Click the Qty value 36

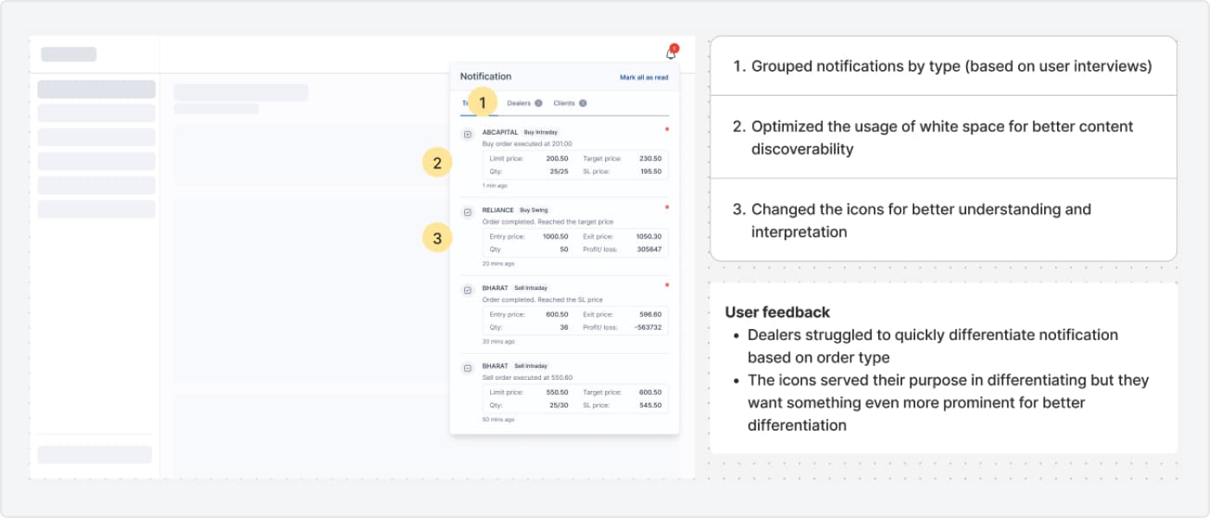point(564,327)
